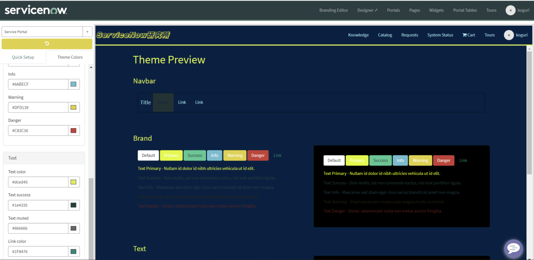
Task: Click the Info color swatch
Action: pyautogui.click(x=73, y=84)
